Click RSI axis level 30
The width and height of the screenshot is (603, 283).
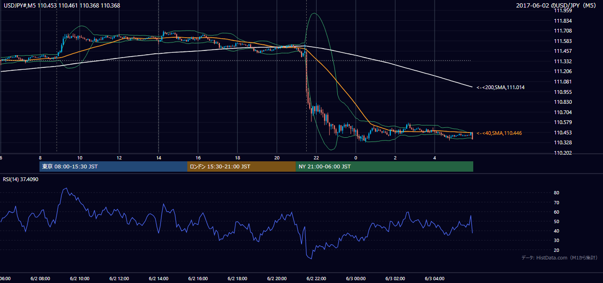click(557, 241)
